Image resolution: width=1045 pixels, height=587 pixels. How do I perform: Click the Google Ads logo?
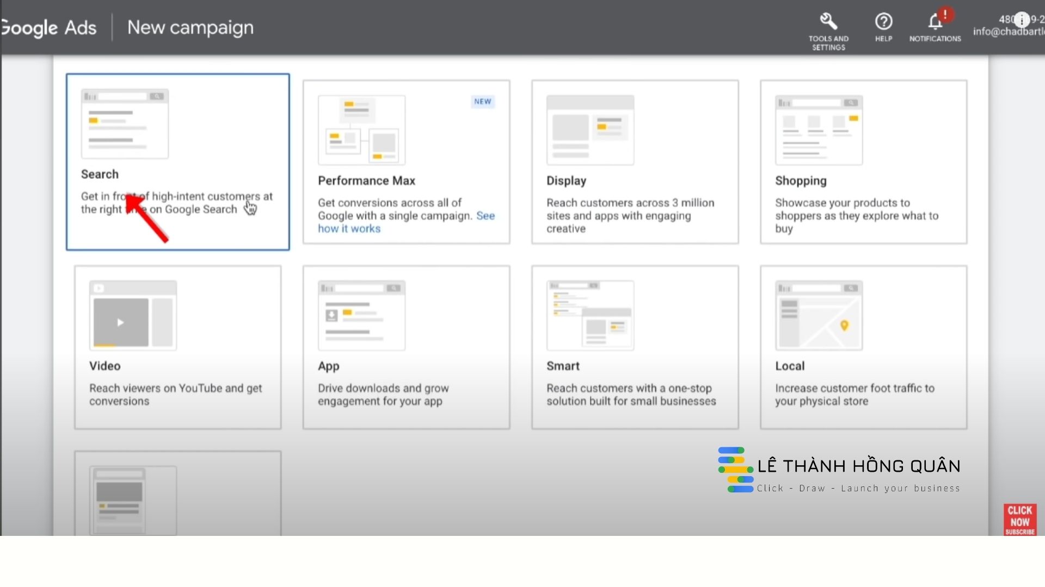(x=49, y=28)
